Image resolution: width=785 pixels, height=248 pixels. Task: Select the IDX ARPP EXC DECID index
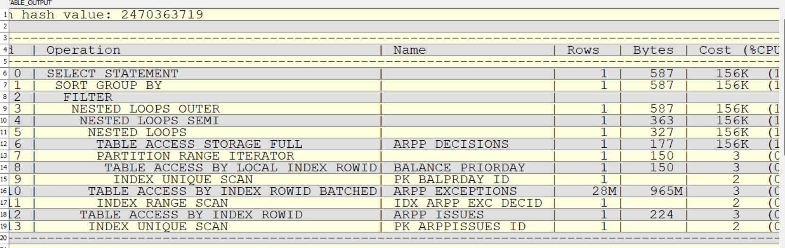pos(468,203)
